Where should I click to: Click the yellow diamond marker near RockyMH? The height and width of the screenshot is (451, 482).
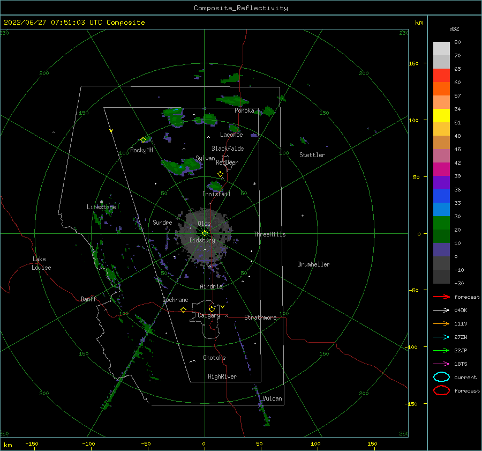143,140
